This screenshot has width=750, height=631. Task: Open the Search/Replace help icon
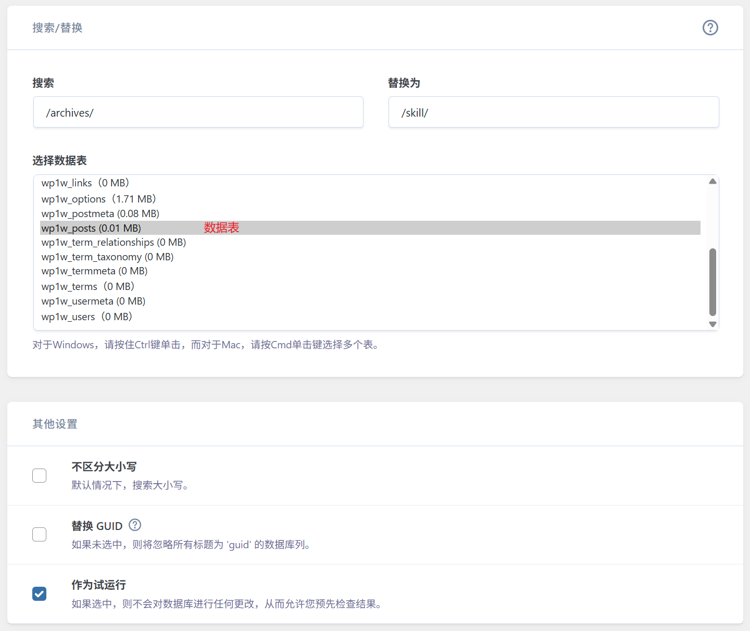click(x=710, y=28)
